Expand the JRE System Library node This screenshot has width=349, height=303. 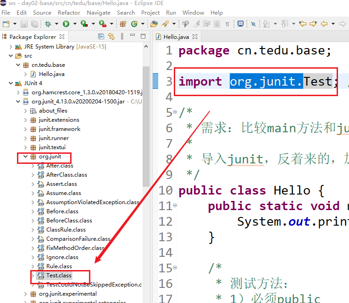(11, 47)
